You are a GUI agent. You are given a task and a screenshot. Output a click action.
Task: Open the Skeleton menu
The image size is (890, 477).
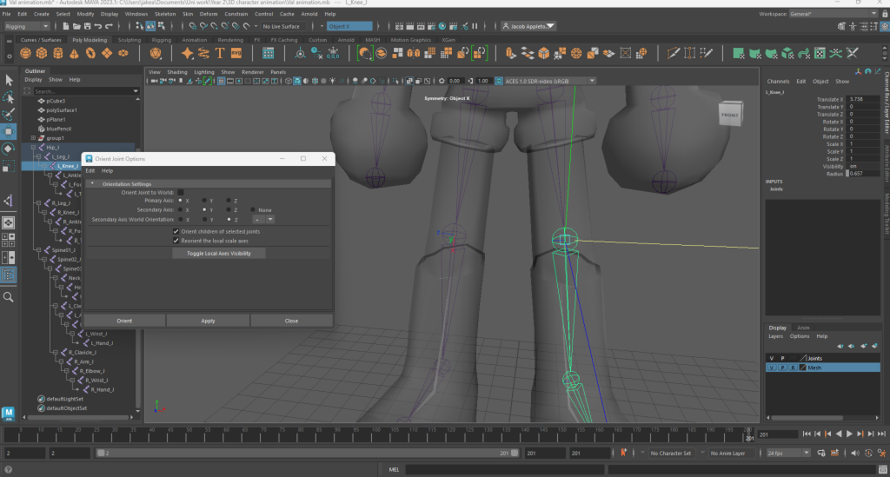(x=163, y=14)
